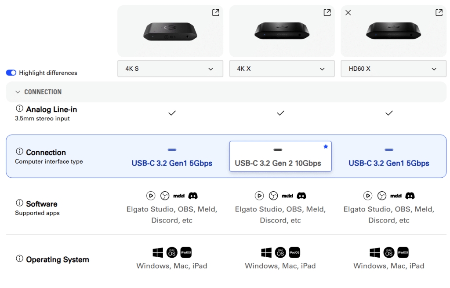Open the 4K S product dropdown
450x288 pixels.
pos(170,69)
